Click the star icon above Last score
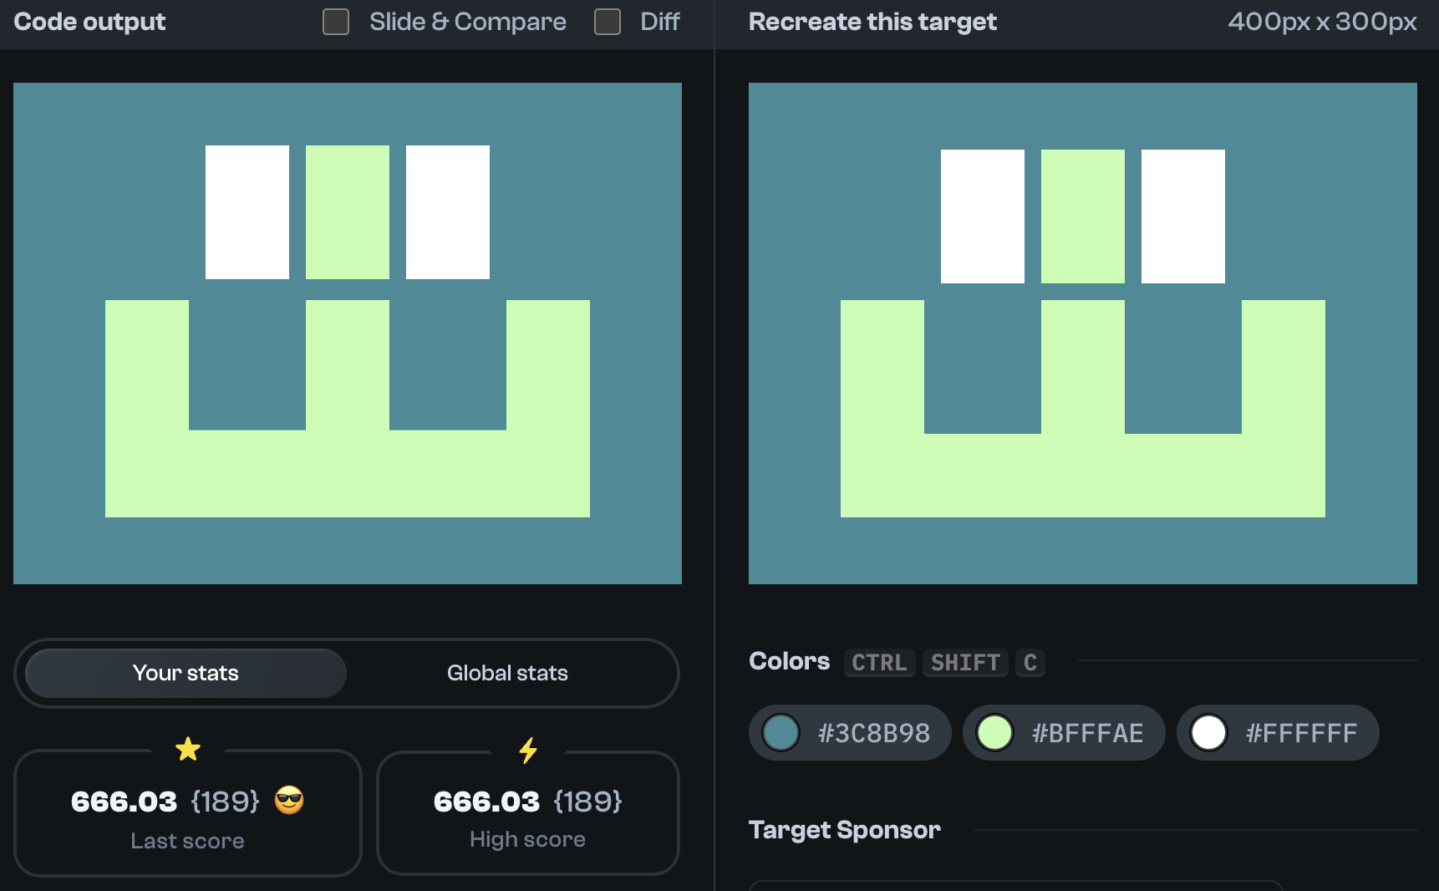The width and height of the screenshot is (1439, 891). pos(188,748)
